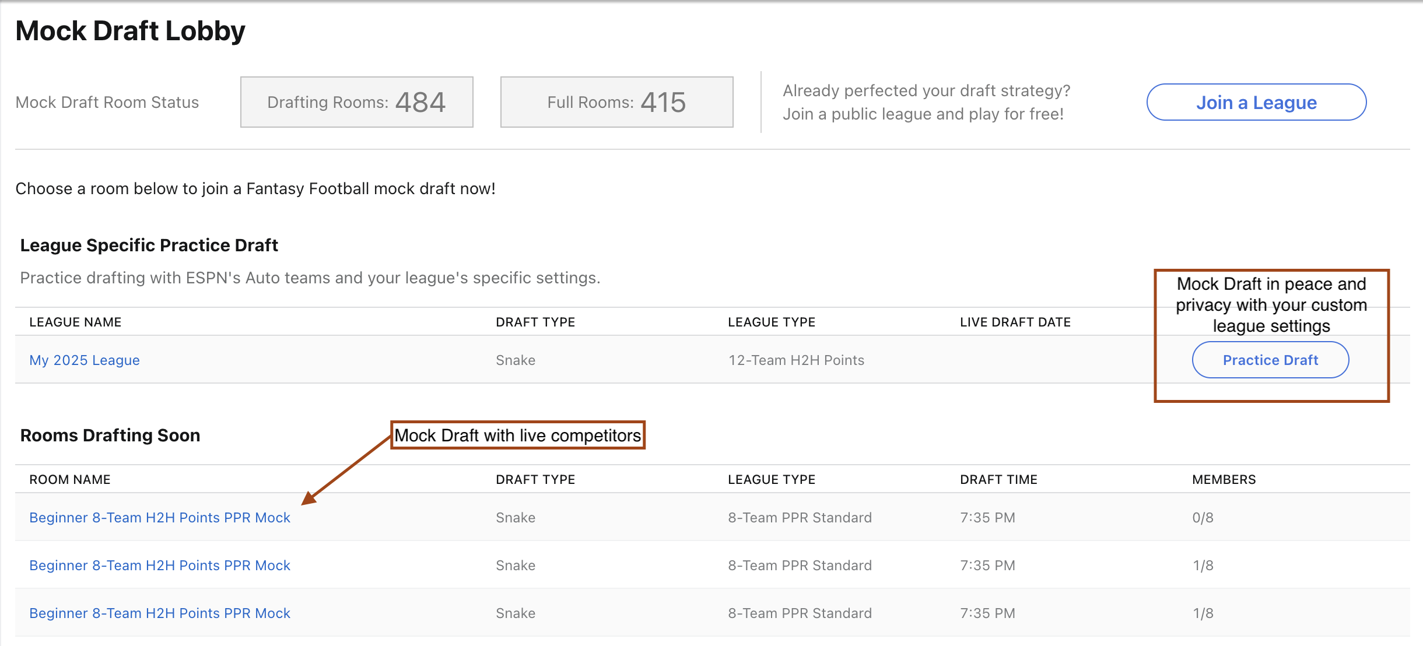The height and width of the screenshot is (646, 1423).
Task: Click the 12-Team H2H Points league type cell
Action: coord(795,360)
